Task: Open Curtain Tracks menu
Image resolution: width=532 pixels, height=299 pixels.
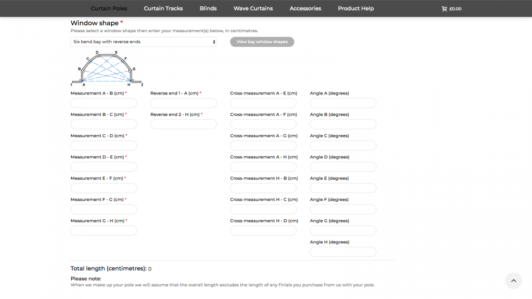Action: 163,9
